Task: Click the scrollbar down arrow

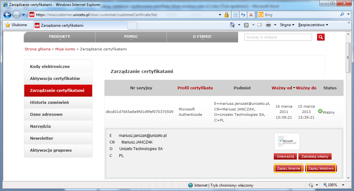Action: 348,178
